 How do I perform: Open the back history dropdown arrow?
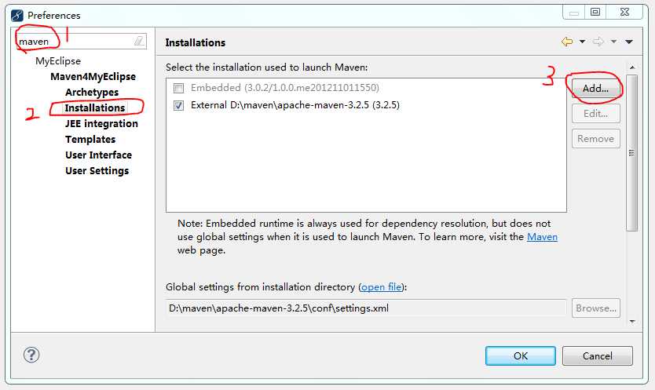coord(582,42)
